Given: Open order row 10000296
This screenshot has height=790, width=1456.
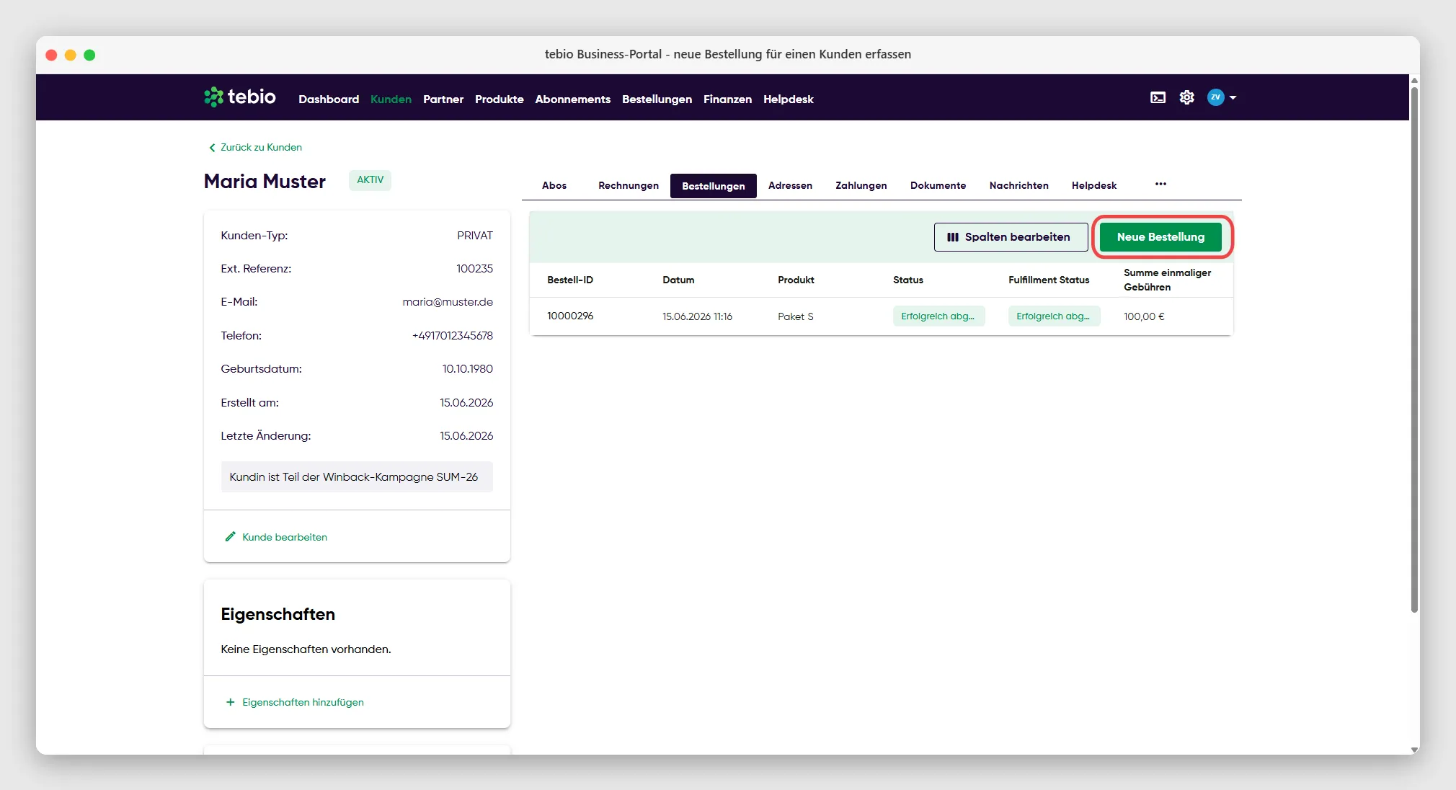Looking at the screenshot, I should pyautogui.click(x=881, y=316).
